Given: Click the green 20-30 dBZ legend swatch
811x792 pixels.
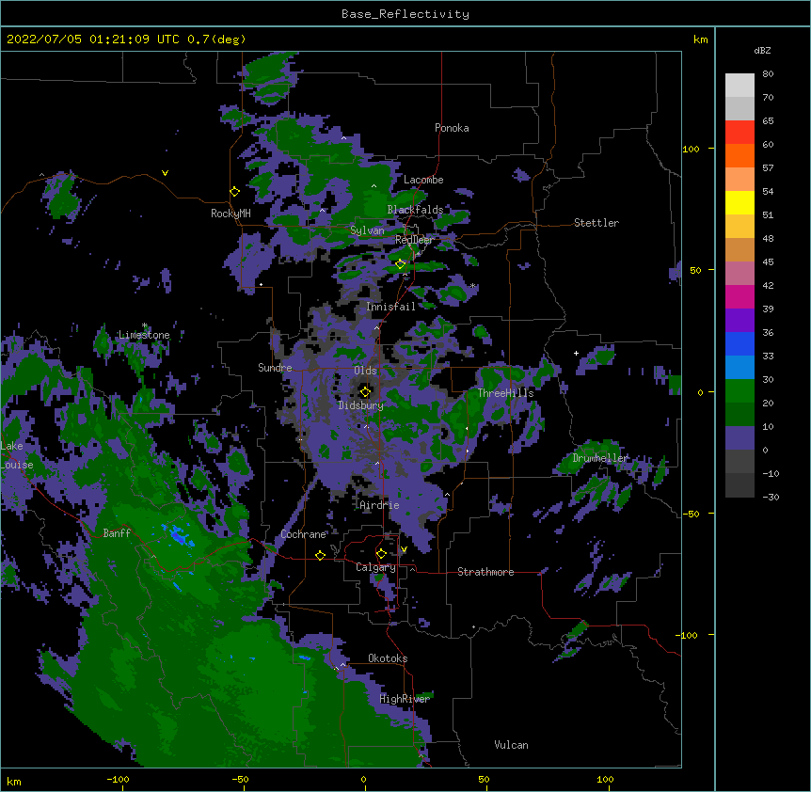Looking at the screenshot, I should 739,391.
